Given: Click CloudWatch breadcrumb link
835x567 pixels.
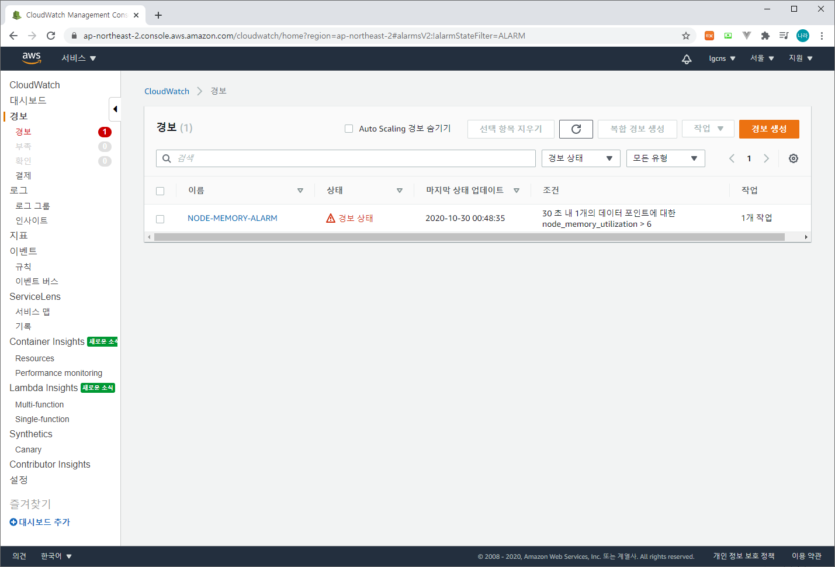Looking at the screenshot, I should tap(167, 91).
